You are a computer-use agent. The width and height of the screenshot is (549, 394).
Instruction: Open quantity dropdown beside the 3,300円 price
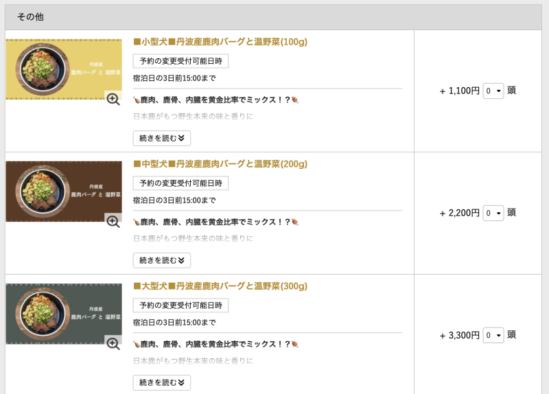tap(493, 335)
